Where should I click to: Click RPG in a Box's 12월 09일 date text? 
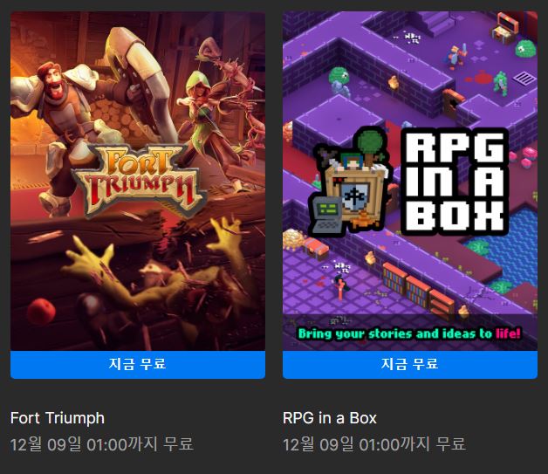click(x=374, y=444)
